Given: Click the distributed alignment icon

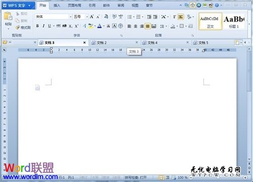Looking at the screenshot, I should pyautogui.click(x=154, y=26).
